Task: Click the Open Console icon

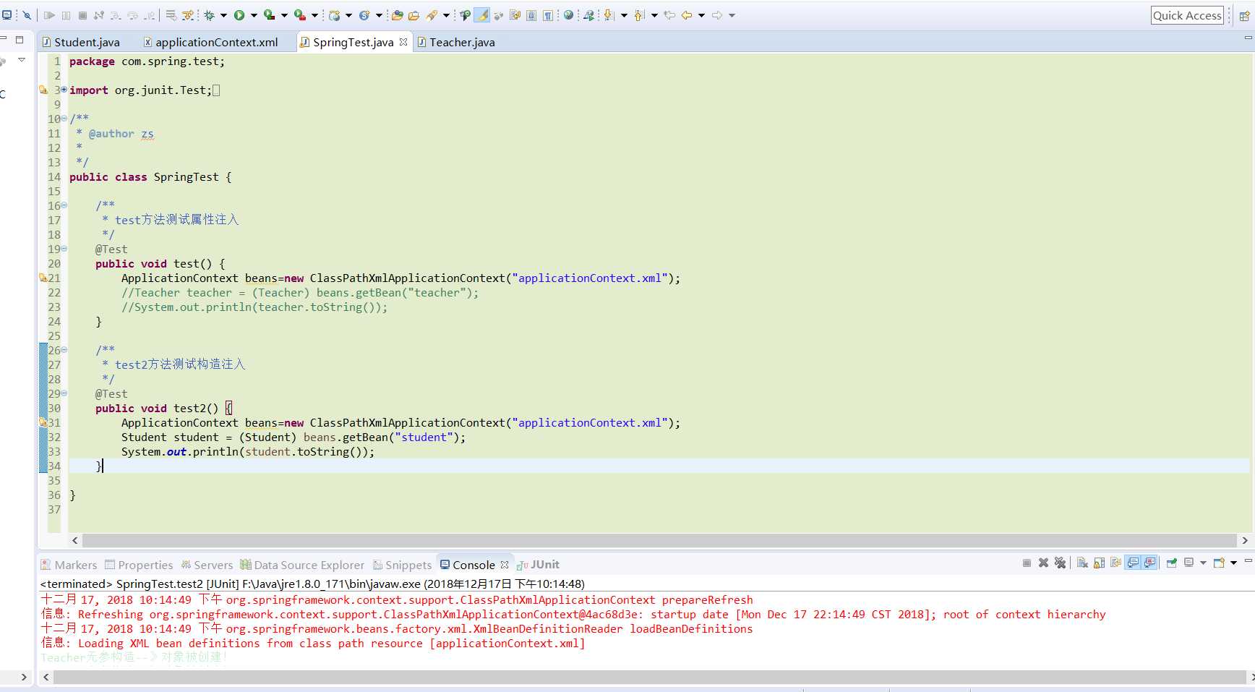Action: (1220, 563)
